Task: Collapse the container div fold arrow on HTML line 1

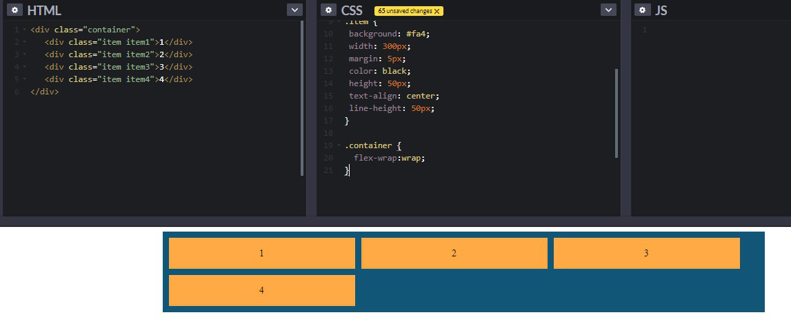Action: click(x=24, y=30)
